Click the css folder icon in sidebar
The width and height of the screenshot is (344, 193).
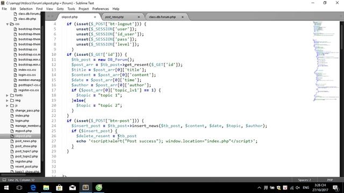tap(12, 24)
